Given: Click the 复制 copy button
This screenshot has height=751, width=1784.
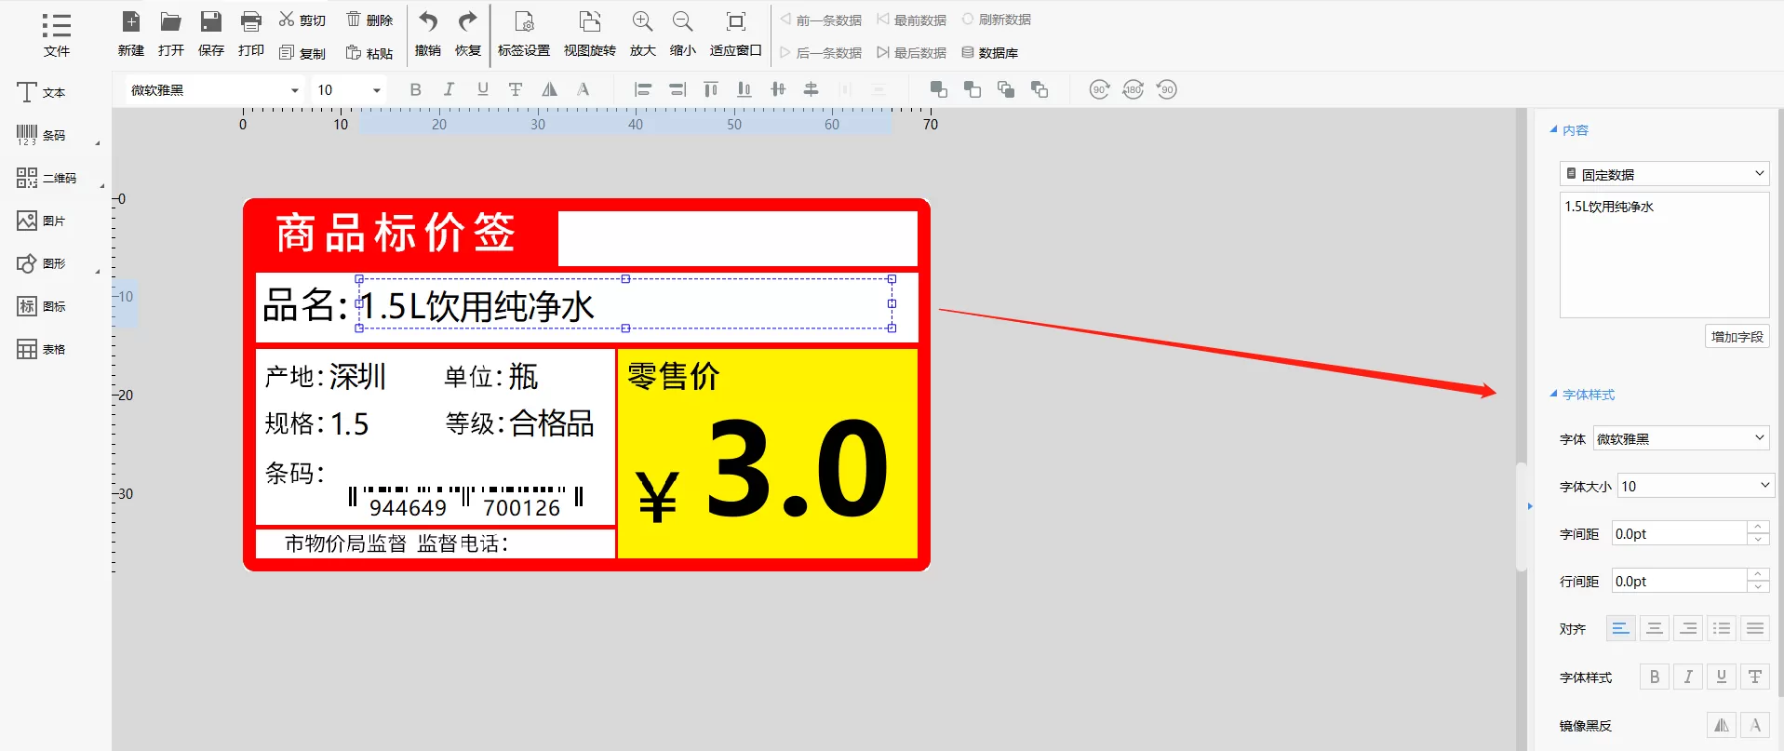Looking at the screenshot, I should coord(302,53).
